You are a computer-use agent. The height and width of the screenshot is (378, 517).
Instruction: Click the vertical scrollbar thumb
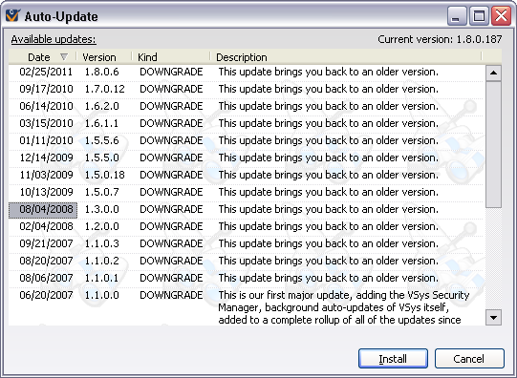click(493, 144)
